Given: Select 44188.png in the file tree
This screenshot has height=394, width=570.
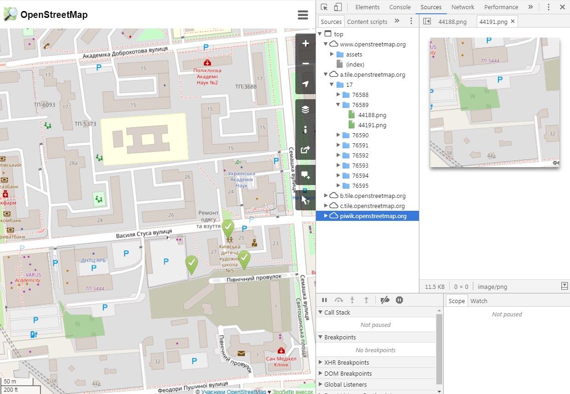Looking at the screenshot, I should pos(372,115).
